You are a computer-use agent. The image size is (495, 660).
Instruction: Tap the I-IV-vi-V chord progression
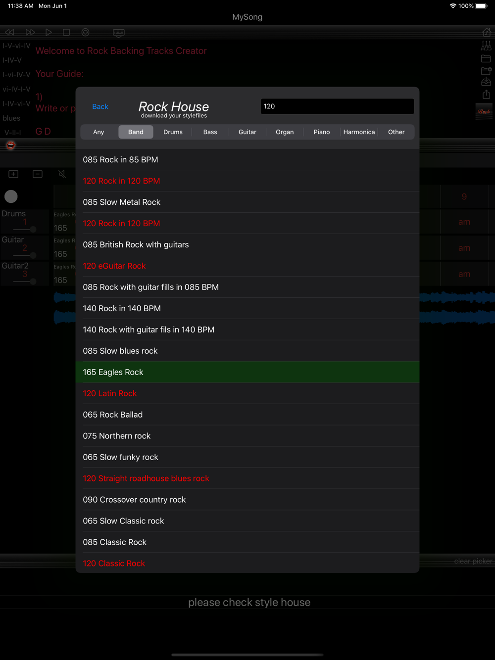pyautogui.click(x=16, y=104)
